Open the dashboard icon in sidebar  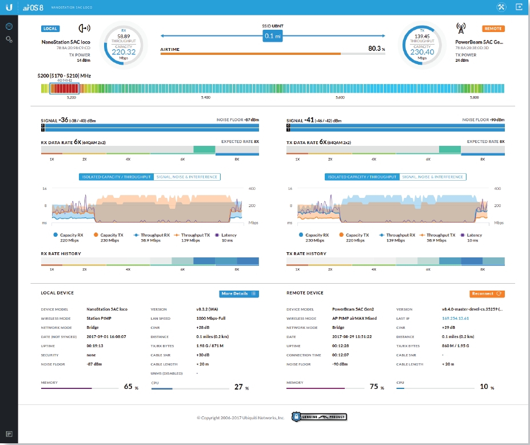9,27
